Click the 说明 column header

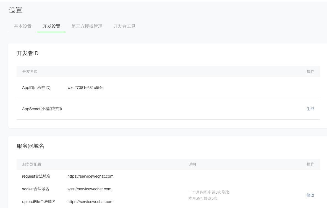[192, 164]
